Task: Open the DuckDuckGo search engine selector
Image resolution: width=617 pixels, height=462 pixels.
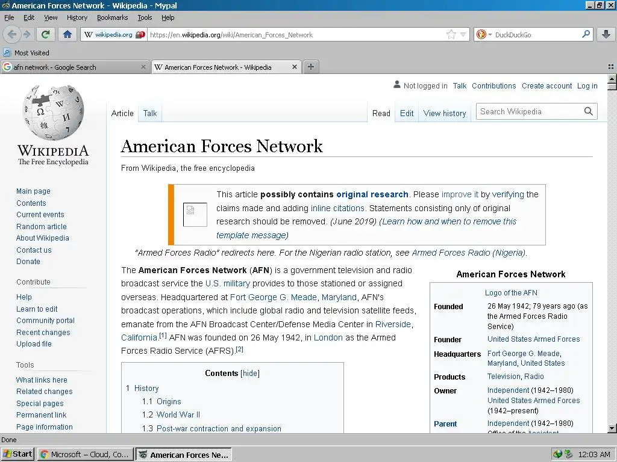Action: tap(484, 34)
